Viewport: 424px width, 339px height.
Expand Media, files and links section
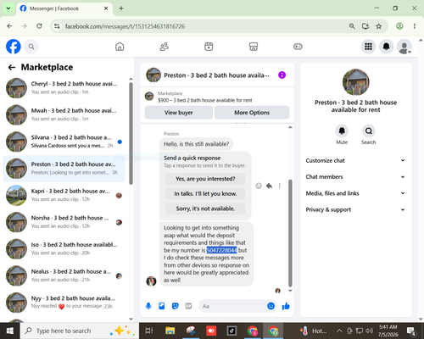tap(355, 193)
